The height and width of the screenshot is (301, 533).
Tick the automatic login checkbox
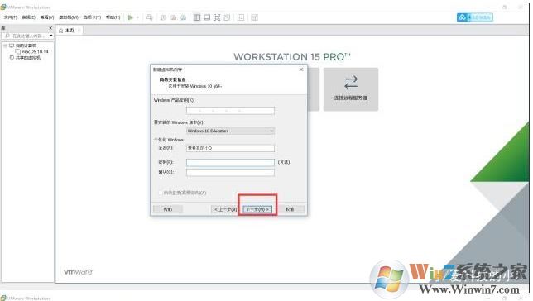click(161, 193)
